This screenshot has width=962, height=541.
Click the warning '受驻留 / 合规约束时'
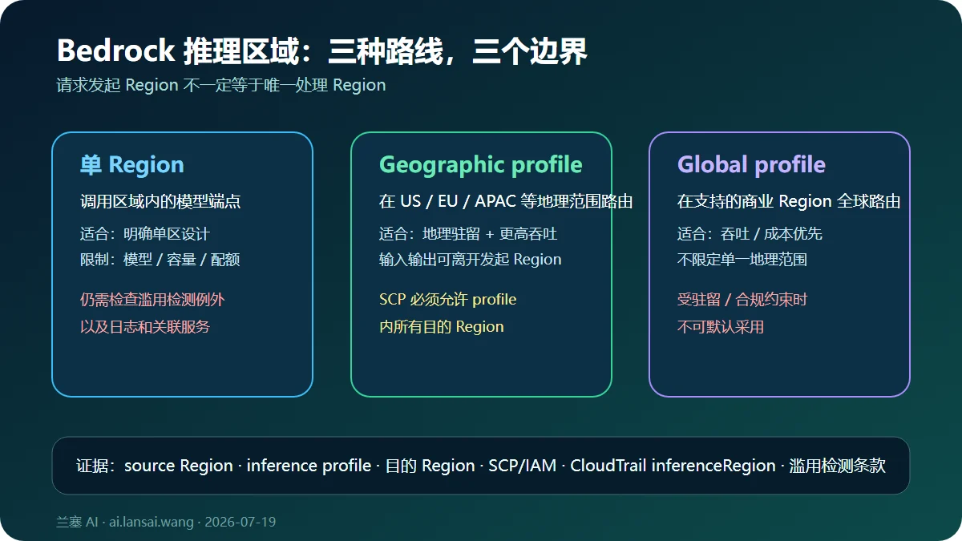click(x=742, y=300)
